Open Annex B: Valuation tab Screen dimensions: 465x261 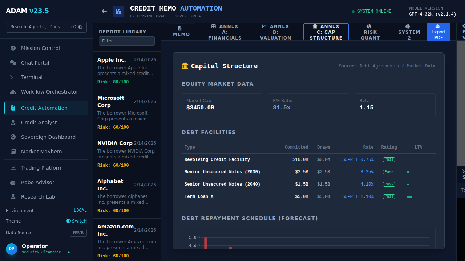point(275,32)
